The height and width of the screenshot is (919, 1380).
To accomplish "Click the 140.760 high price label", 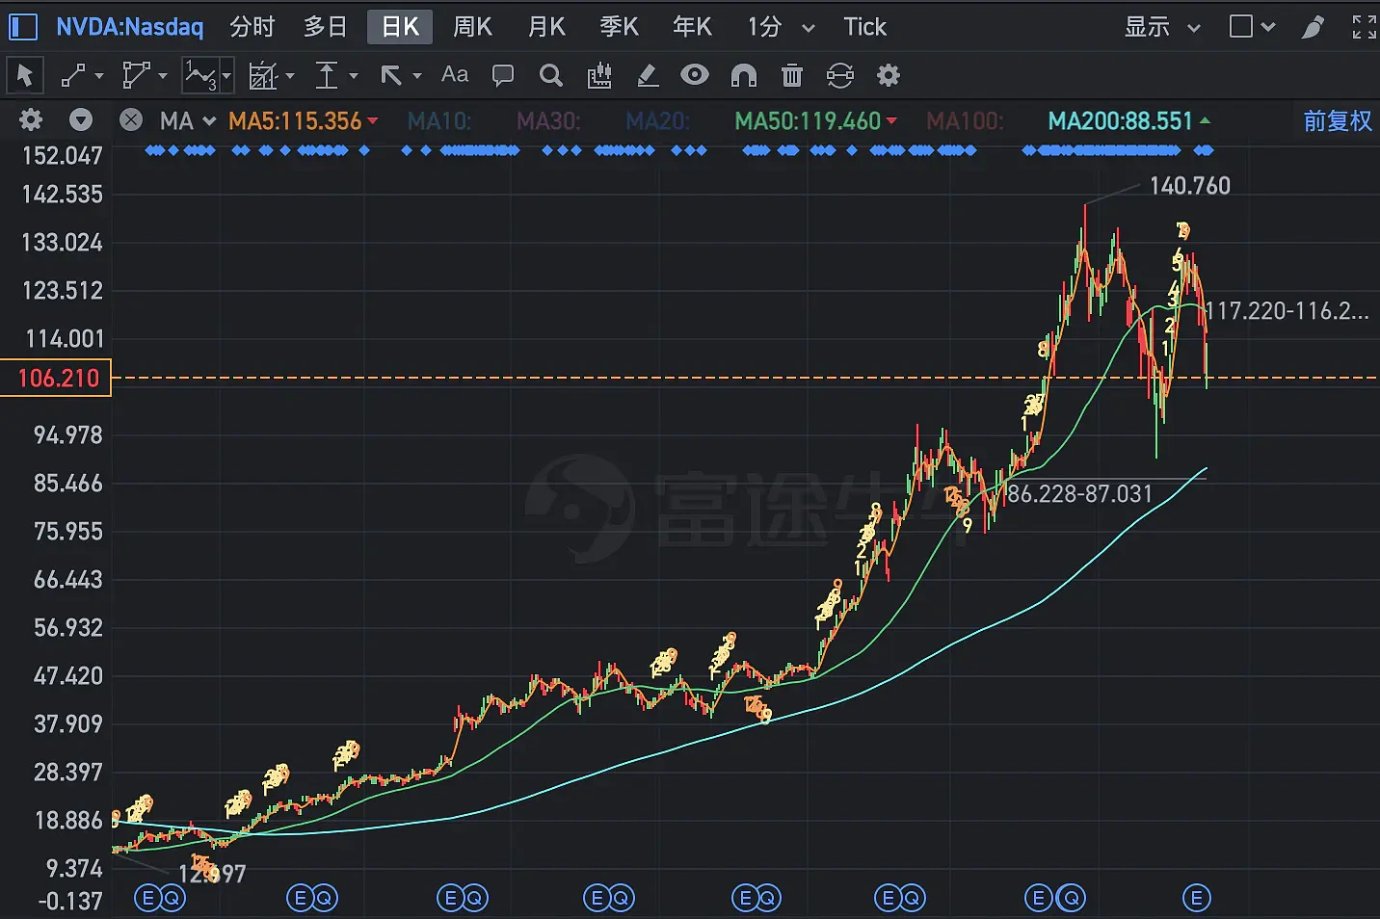I will [x=1190, y=186].
